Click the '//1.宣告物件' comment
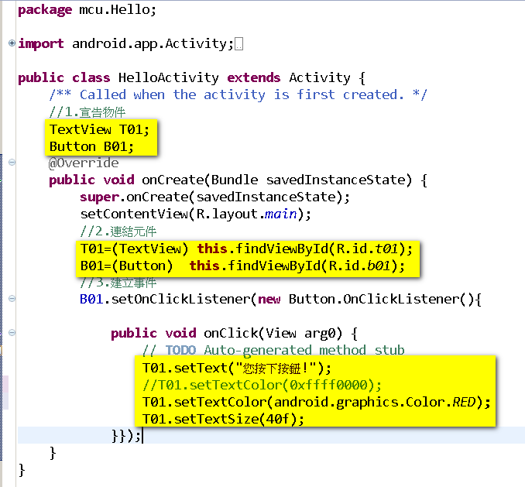 pyautogui.click(x=87, y=112)
